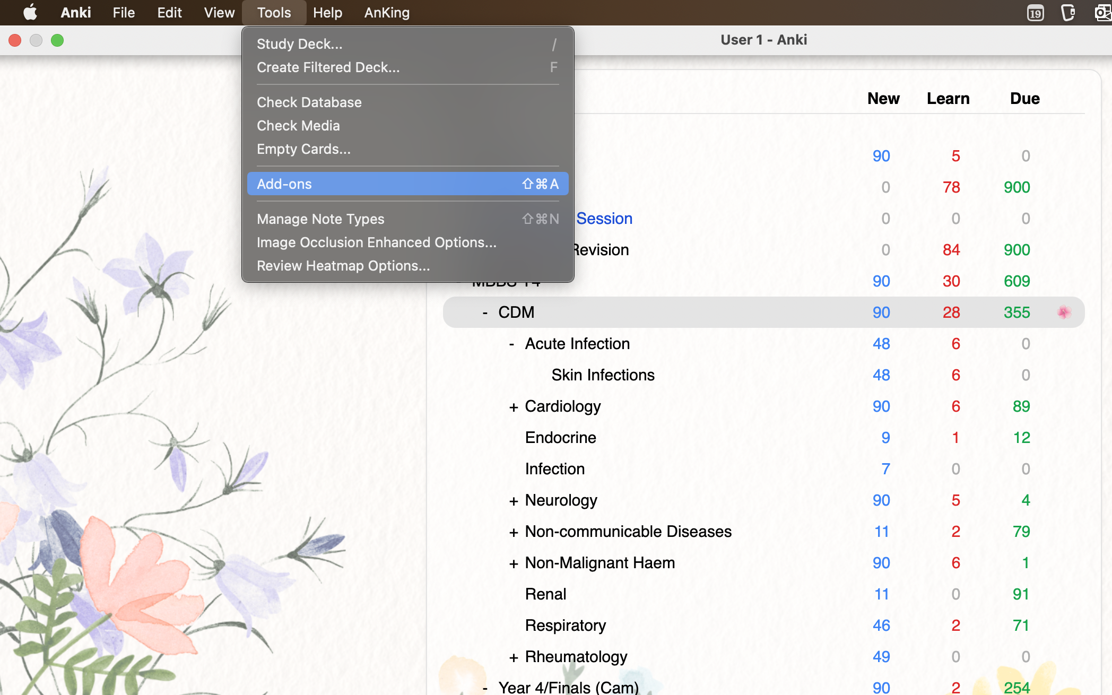This screenshot has height=695, width=1112.
Task: Open the Endocrine deck
Action: (560, 438)
